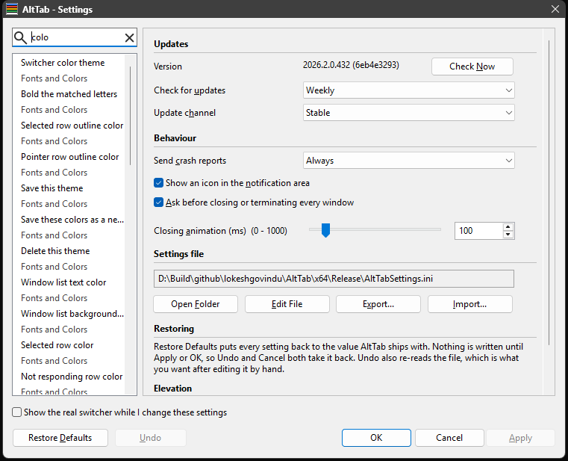Select 'Window list text color' search result
568x461 pixels.
[x=63, y=282]
